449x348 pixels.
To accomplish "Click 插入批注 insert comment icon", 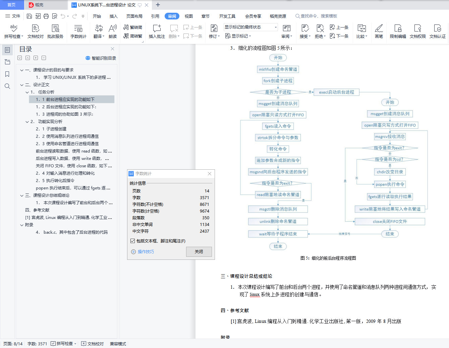I will click(x=157, y=31).
